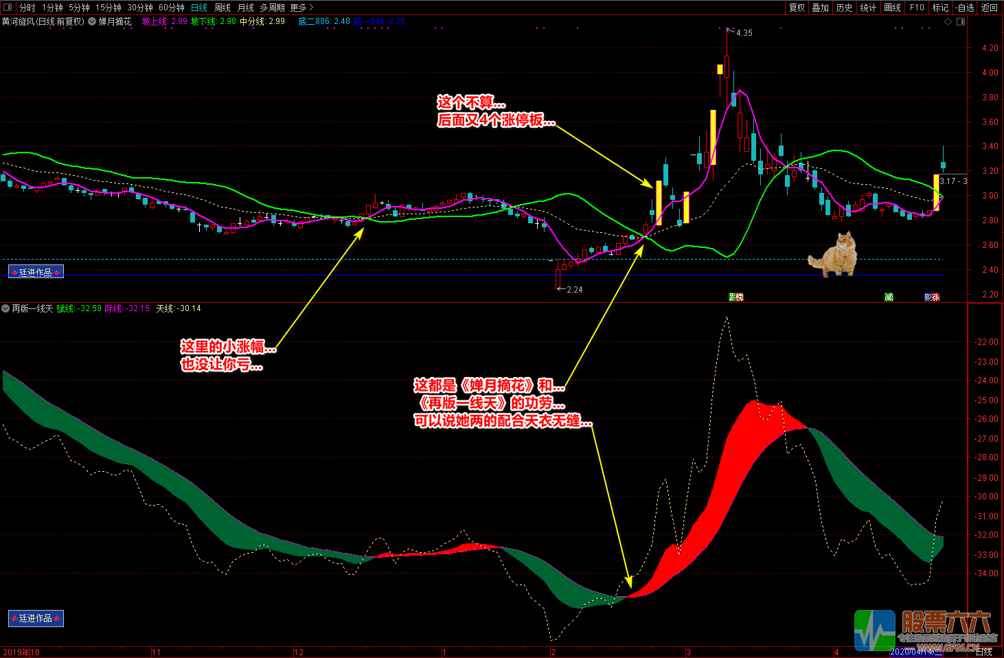Click the diamond icon above the price axis
This screenshot has width=1004, height=658.
point(948,22)
